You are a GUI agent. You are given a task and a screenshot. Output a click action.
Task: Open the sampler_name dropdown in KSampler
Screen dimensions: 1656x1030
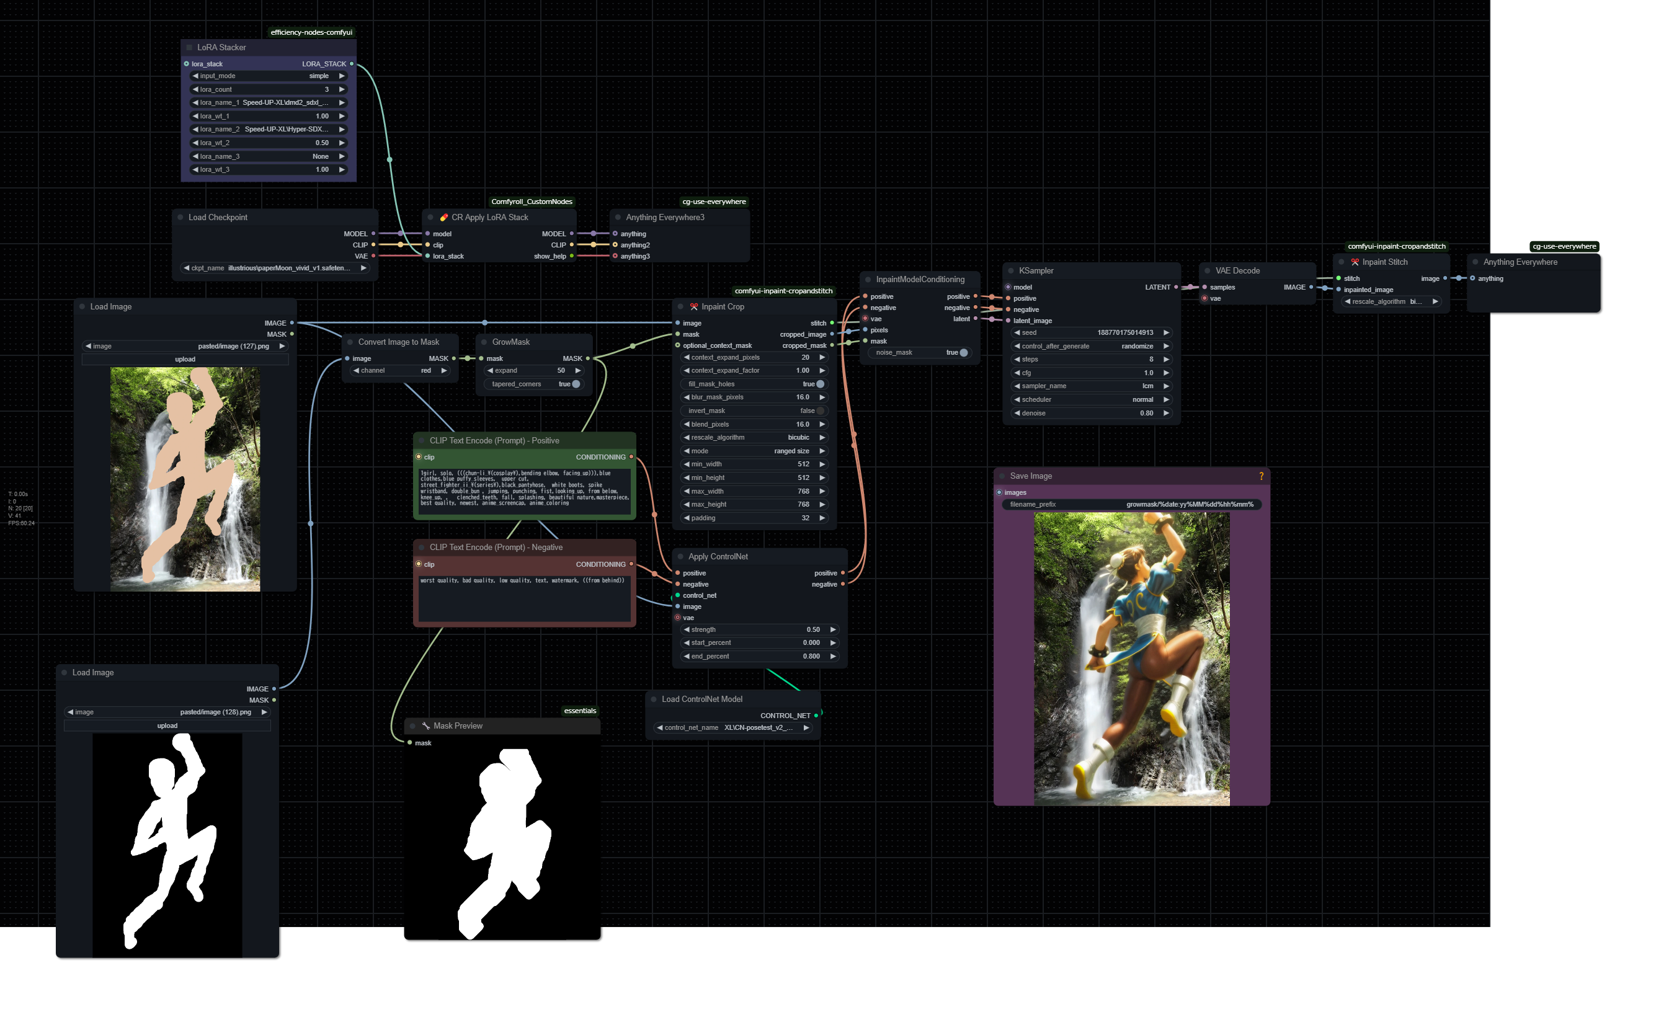coord(1091,386)
